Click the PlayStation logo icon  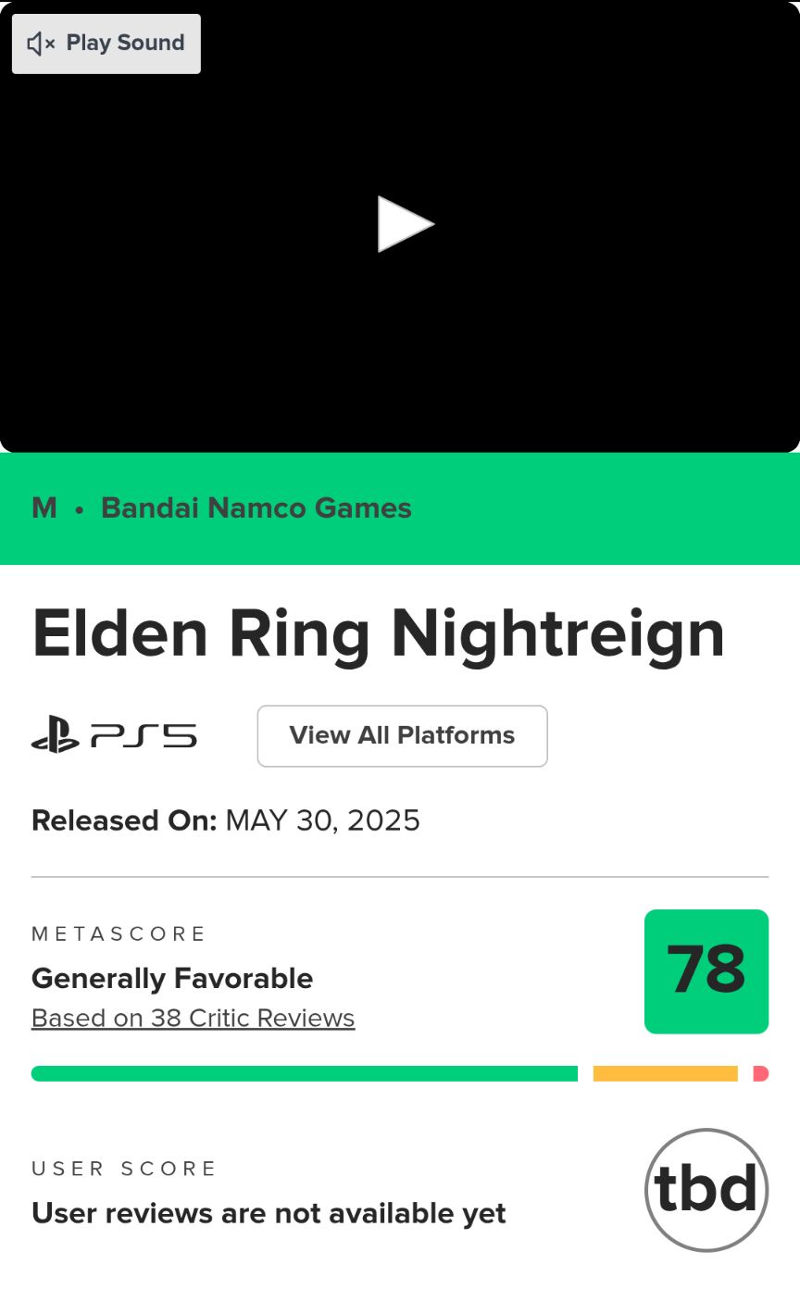56,735
